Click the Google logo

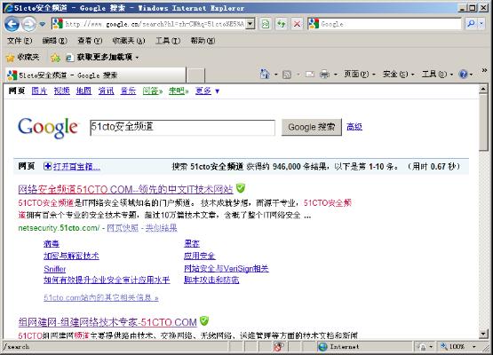coord(47,127)
